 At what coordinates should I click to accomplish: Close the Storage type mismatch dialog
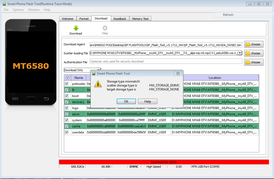(178, 74)
